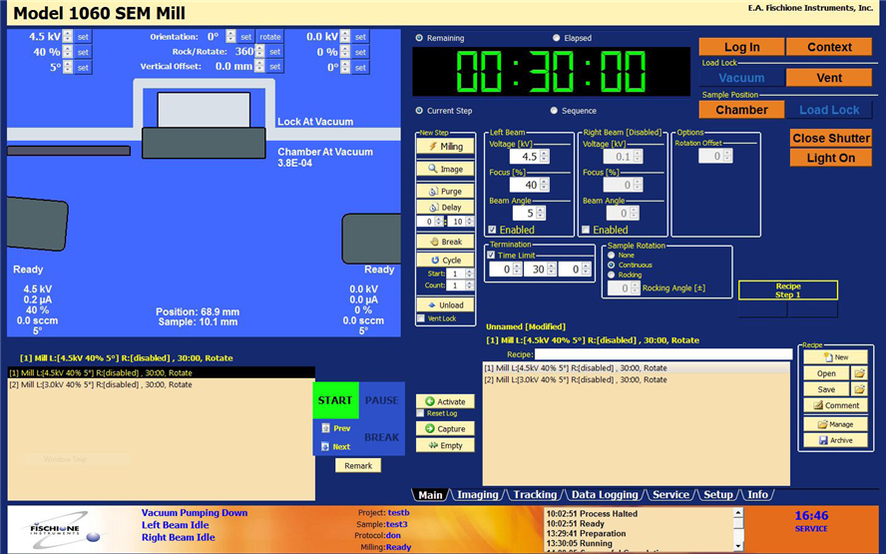Adjust Left Beam Angle spinner
The height and width of the screenshot is (554, 886).
click(541, 214)
